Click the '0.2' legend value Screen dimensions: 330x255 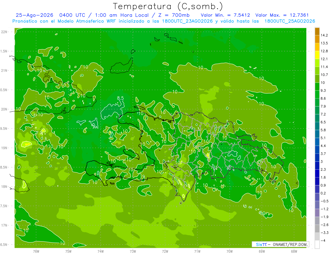point(323,193)
